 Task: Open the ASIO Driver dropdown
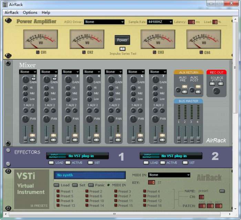point(104,22)
